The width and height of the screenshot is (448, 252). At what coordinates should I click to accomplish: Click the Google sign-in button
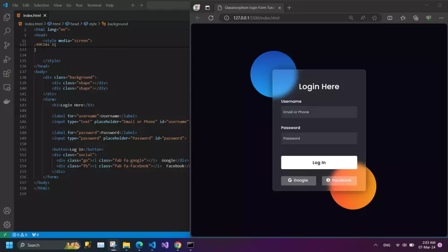coord(298,180)
